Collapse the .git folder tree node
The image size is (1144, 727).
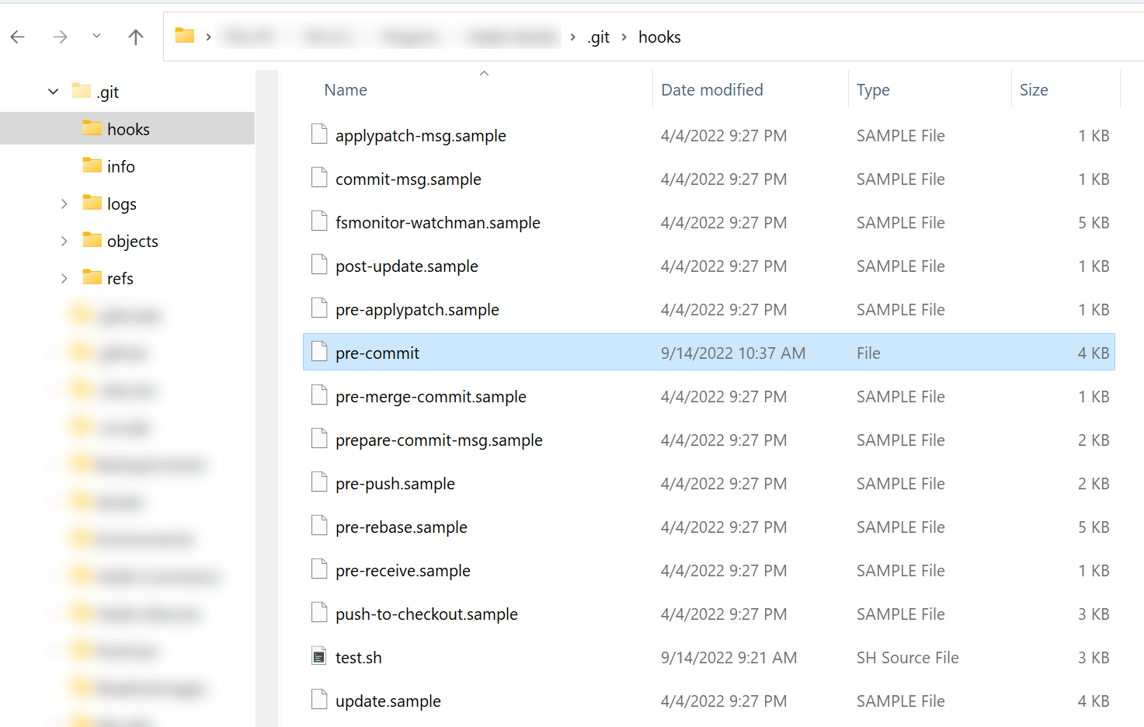tap(53, 92)
